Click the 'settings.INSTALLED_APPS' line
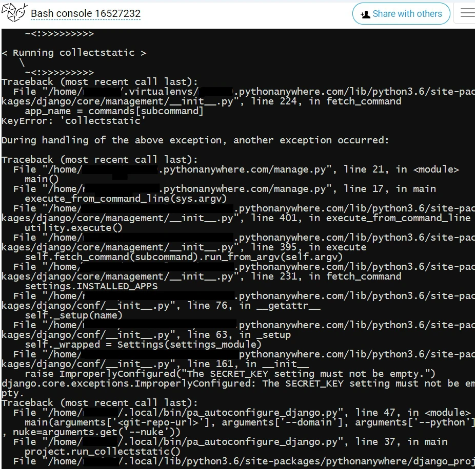 point(91,286)
